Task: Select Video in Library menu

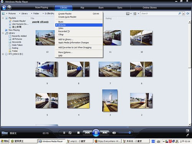Action: click(x=79, y=28)
